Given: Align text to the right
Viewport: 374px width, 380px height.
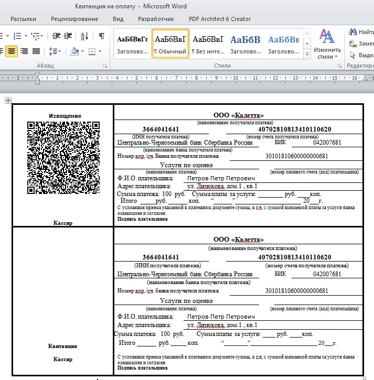Looking at the screenshot, I should (x=24, y=51).
